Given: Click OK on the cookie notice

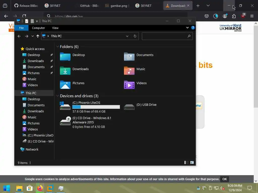Looking at the screenshot, I should (224, 179).
